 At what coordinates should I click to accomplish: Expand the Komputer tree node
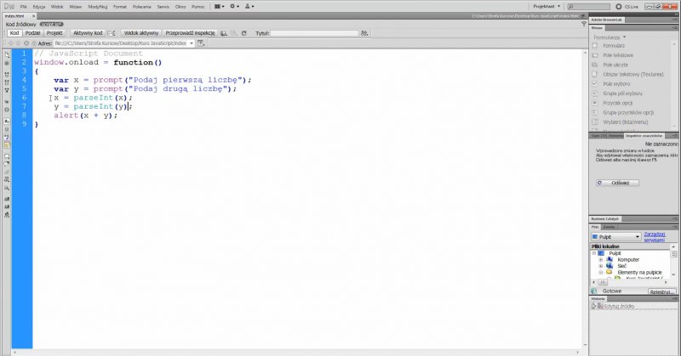coord(600,259)
